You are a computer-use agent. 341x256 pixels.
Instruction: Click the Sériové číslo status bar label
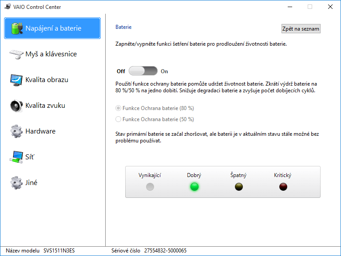pyautogui.click(x=126, y=251)
